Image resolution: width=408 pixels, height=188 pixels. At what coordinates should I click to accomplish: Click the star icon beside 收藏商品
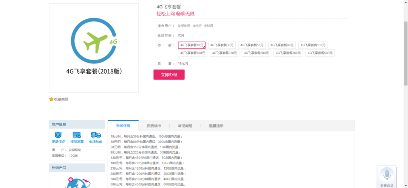coord(51,99)
